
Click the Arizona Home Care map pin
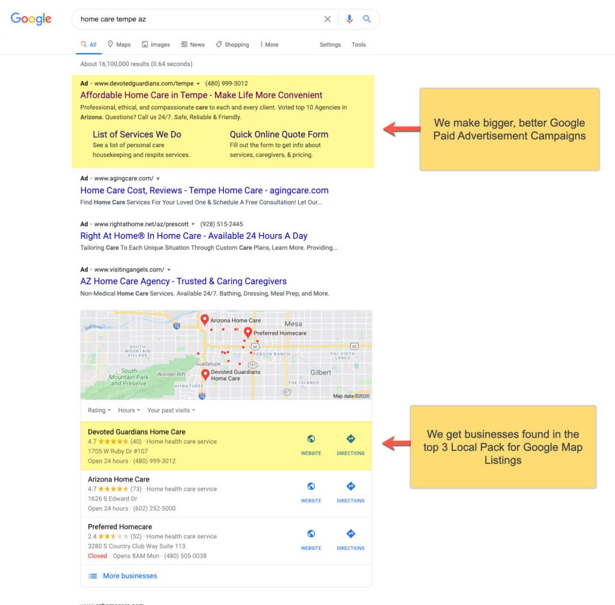tap(204, 319)
